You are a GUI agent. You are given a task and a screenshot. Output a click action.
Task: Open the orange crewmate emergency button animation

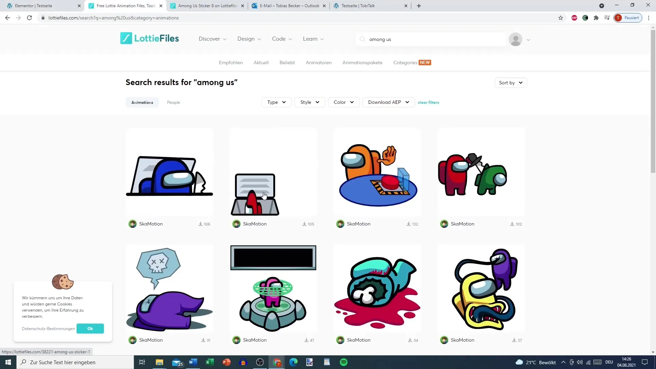pos(377,172)
